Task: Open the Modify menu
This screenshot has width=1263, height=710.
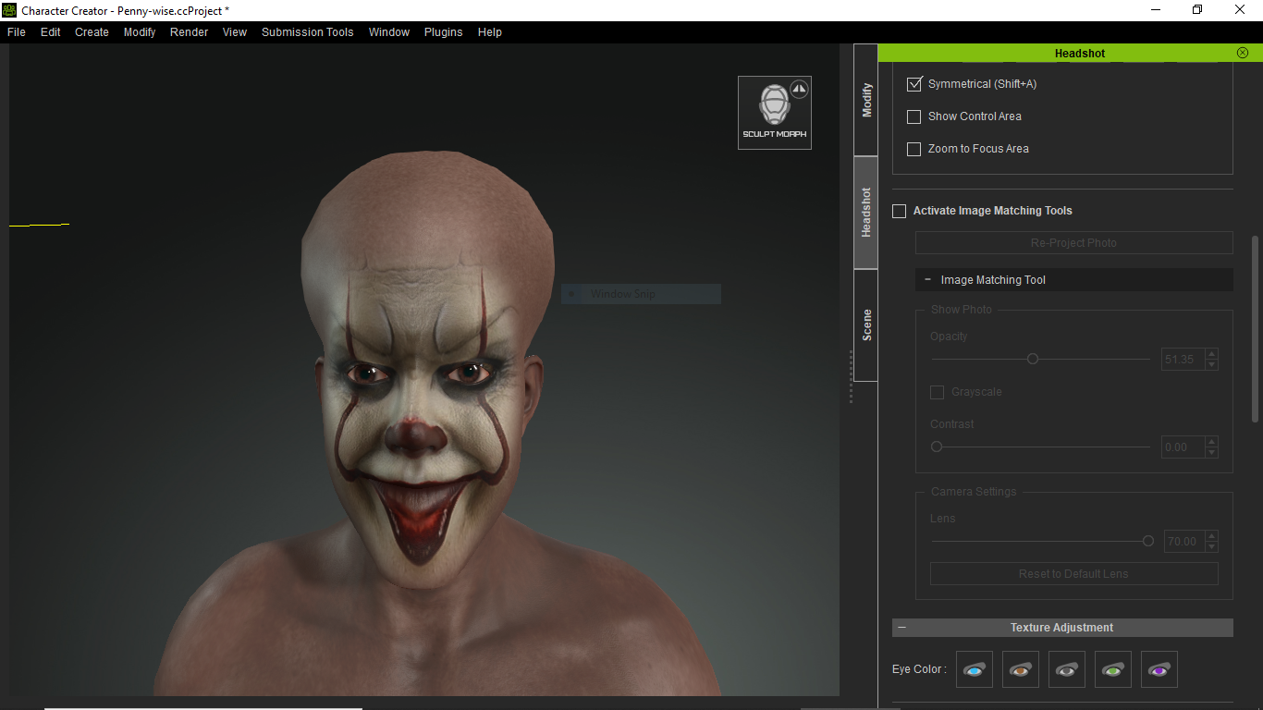Action: coord(140,31)
